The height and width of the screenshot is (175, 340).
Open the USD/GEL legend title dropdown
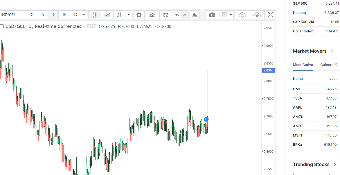click(83, 27)
